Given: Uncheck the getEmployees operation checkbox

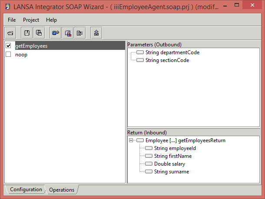Looking at the screenshot, I should (8, 46).
